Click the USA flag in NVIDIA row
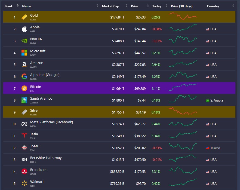 [208, 41]
